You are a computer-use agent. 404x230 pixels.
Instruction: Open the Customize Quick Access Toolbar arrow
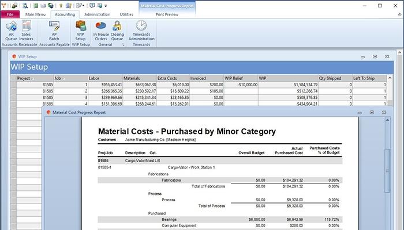(106, 6)
